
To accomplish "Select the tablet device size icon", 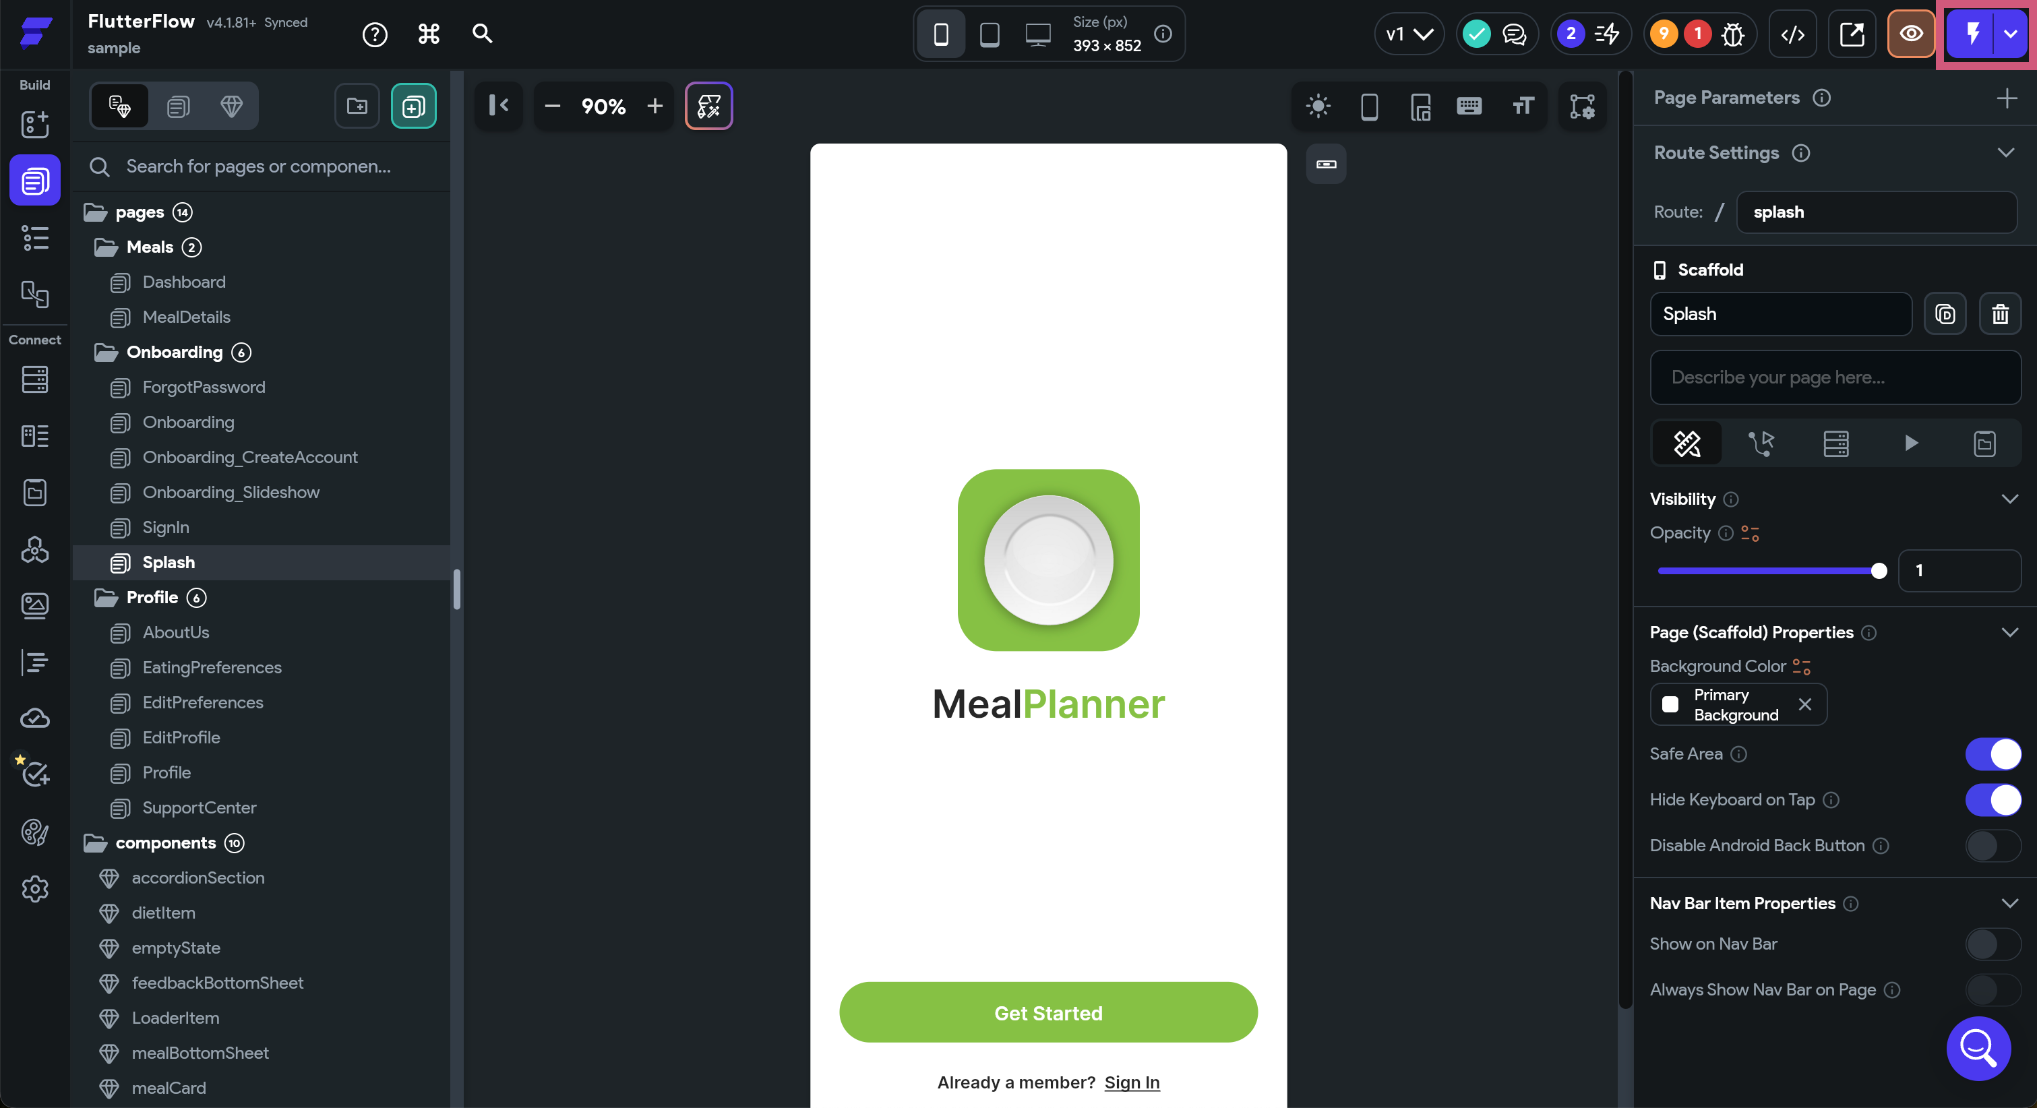I will (x=990, y=34).
